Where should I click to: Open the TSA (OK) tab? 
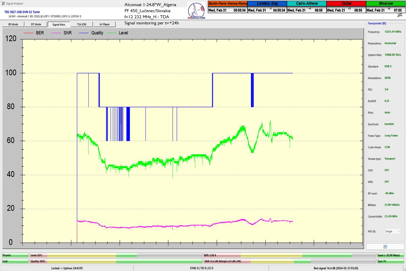tap(82, 24)
